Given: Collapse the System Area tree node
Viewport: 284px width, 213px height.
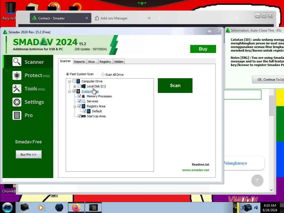Looking at the screenshot, I should pos(69,92).
